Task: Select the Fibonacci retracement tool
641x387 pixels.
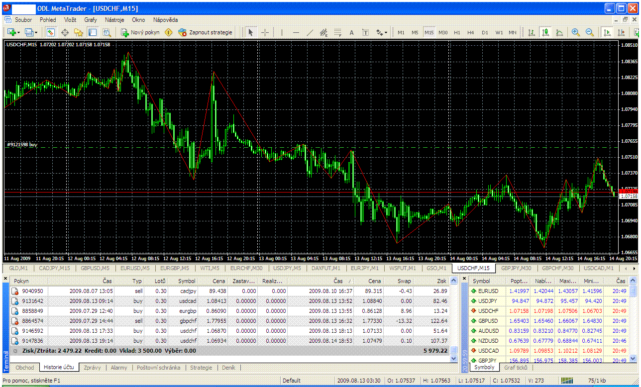Action: [x=338, y=32]
